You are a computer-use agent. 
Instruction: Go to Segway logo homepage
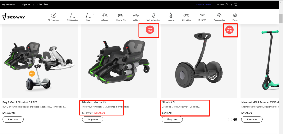pyautogui.click(x=13, y=17)
